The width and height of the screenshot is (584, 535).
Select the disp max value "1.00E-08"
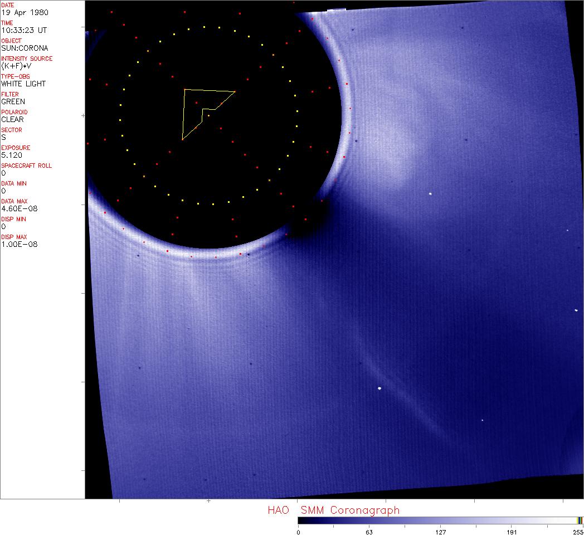click(19, 244)
